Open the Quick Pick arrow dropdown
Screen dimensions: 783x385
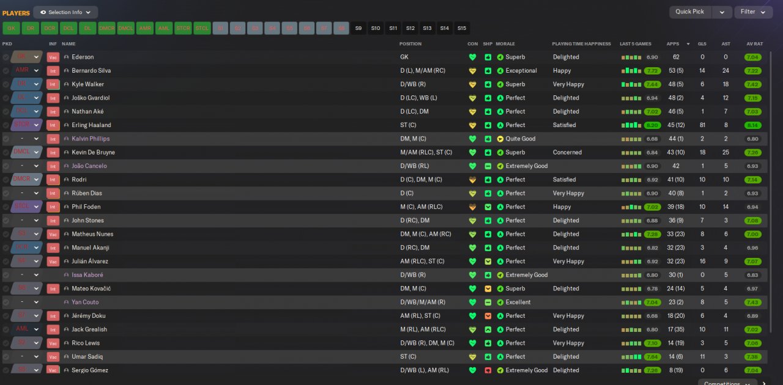(722, 12)
